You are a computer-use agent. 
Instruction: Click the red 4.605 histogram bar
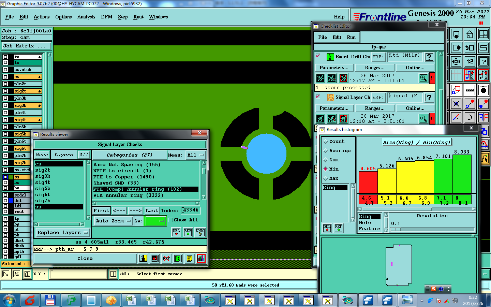click(x=368, y=182)
